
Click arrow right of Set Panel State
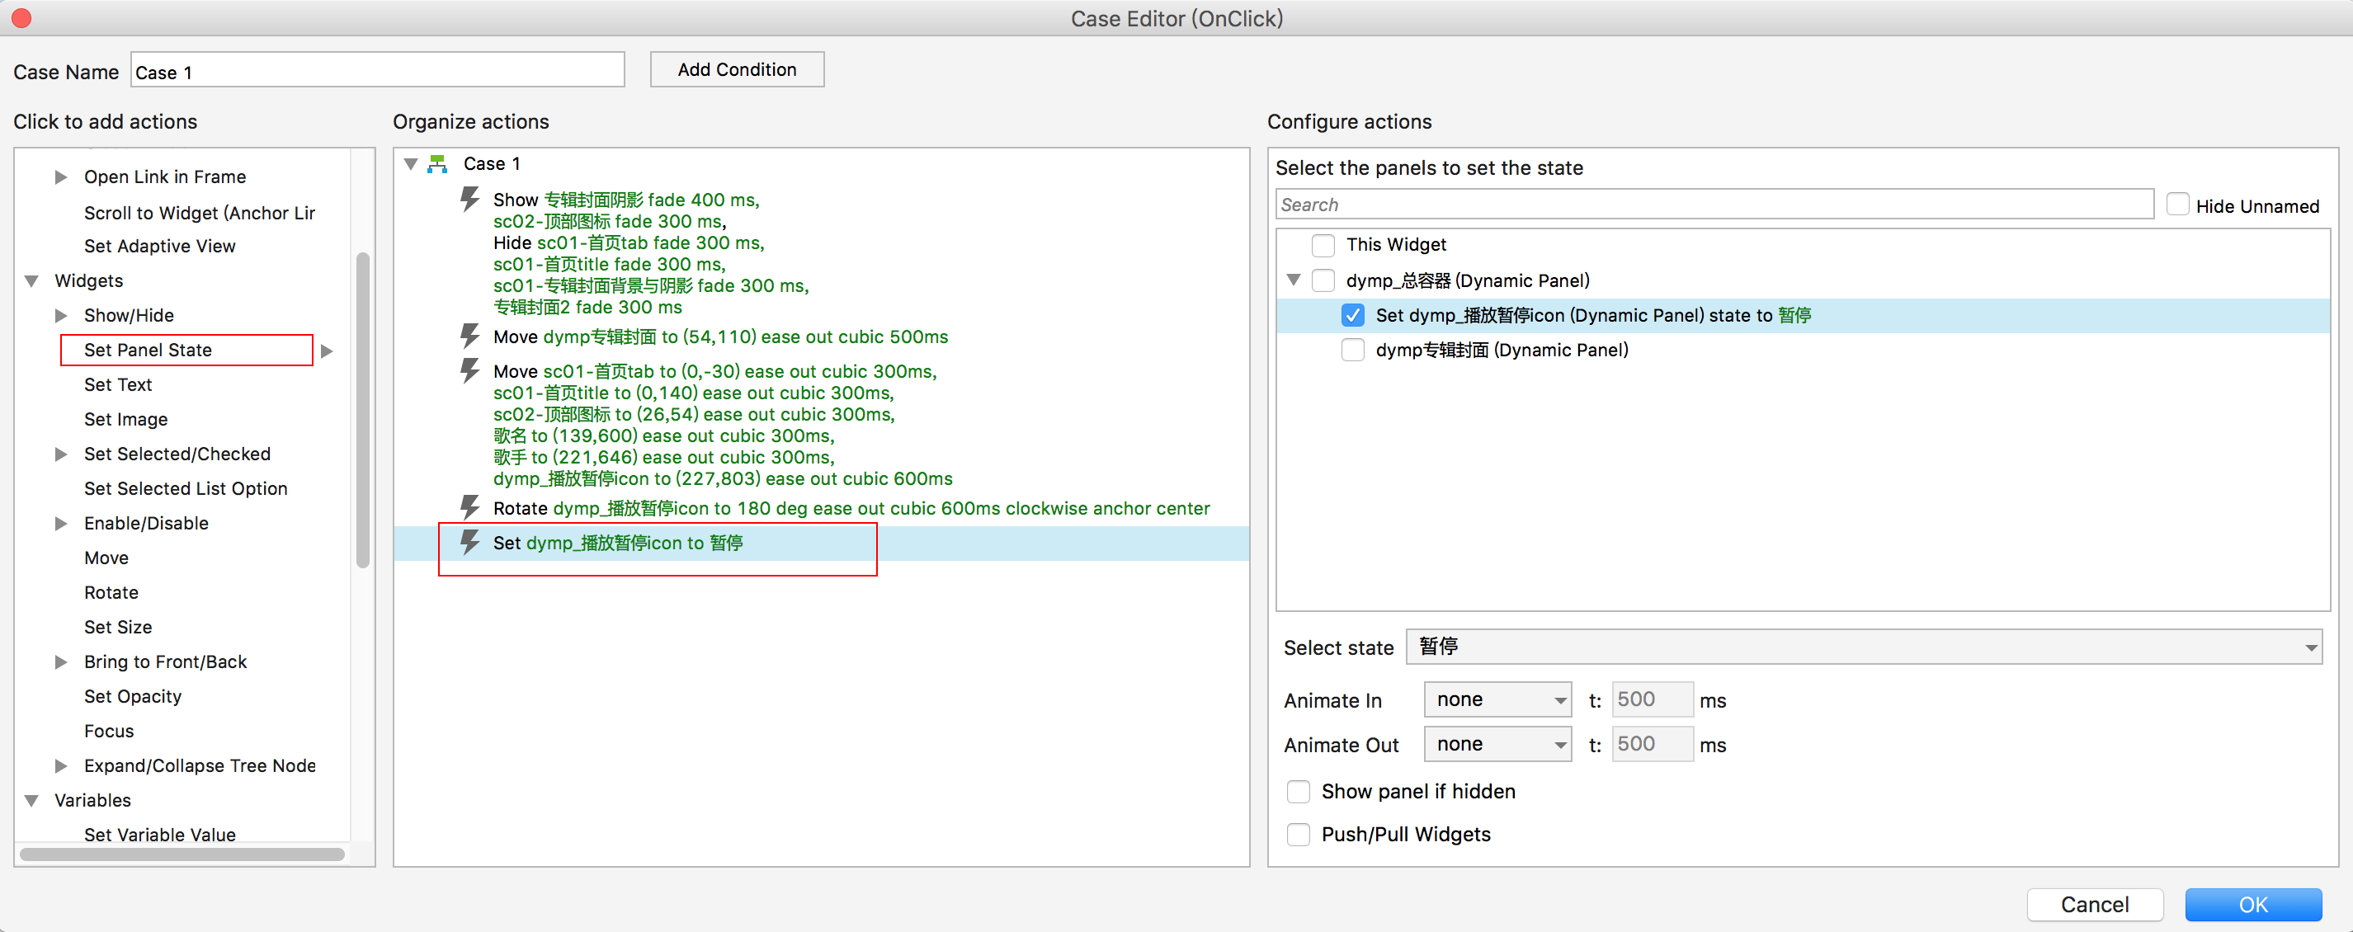click(x=327, y=351)
